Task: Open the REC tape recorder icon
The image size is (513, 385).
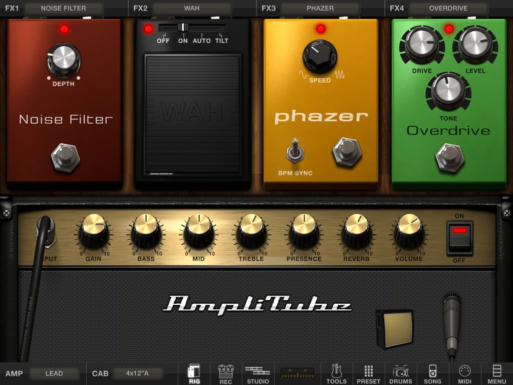Action: (226, 374)
